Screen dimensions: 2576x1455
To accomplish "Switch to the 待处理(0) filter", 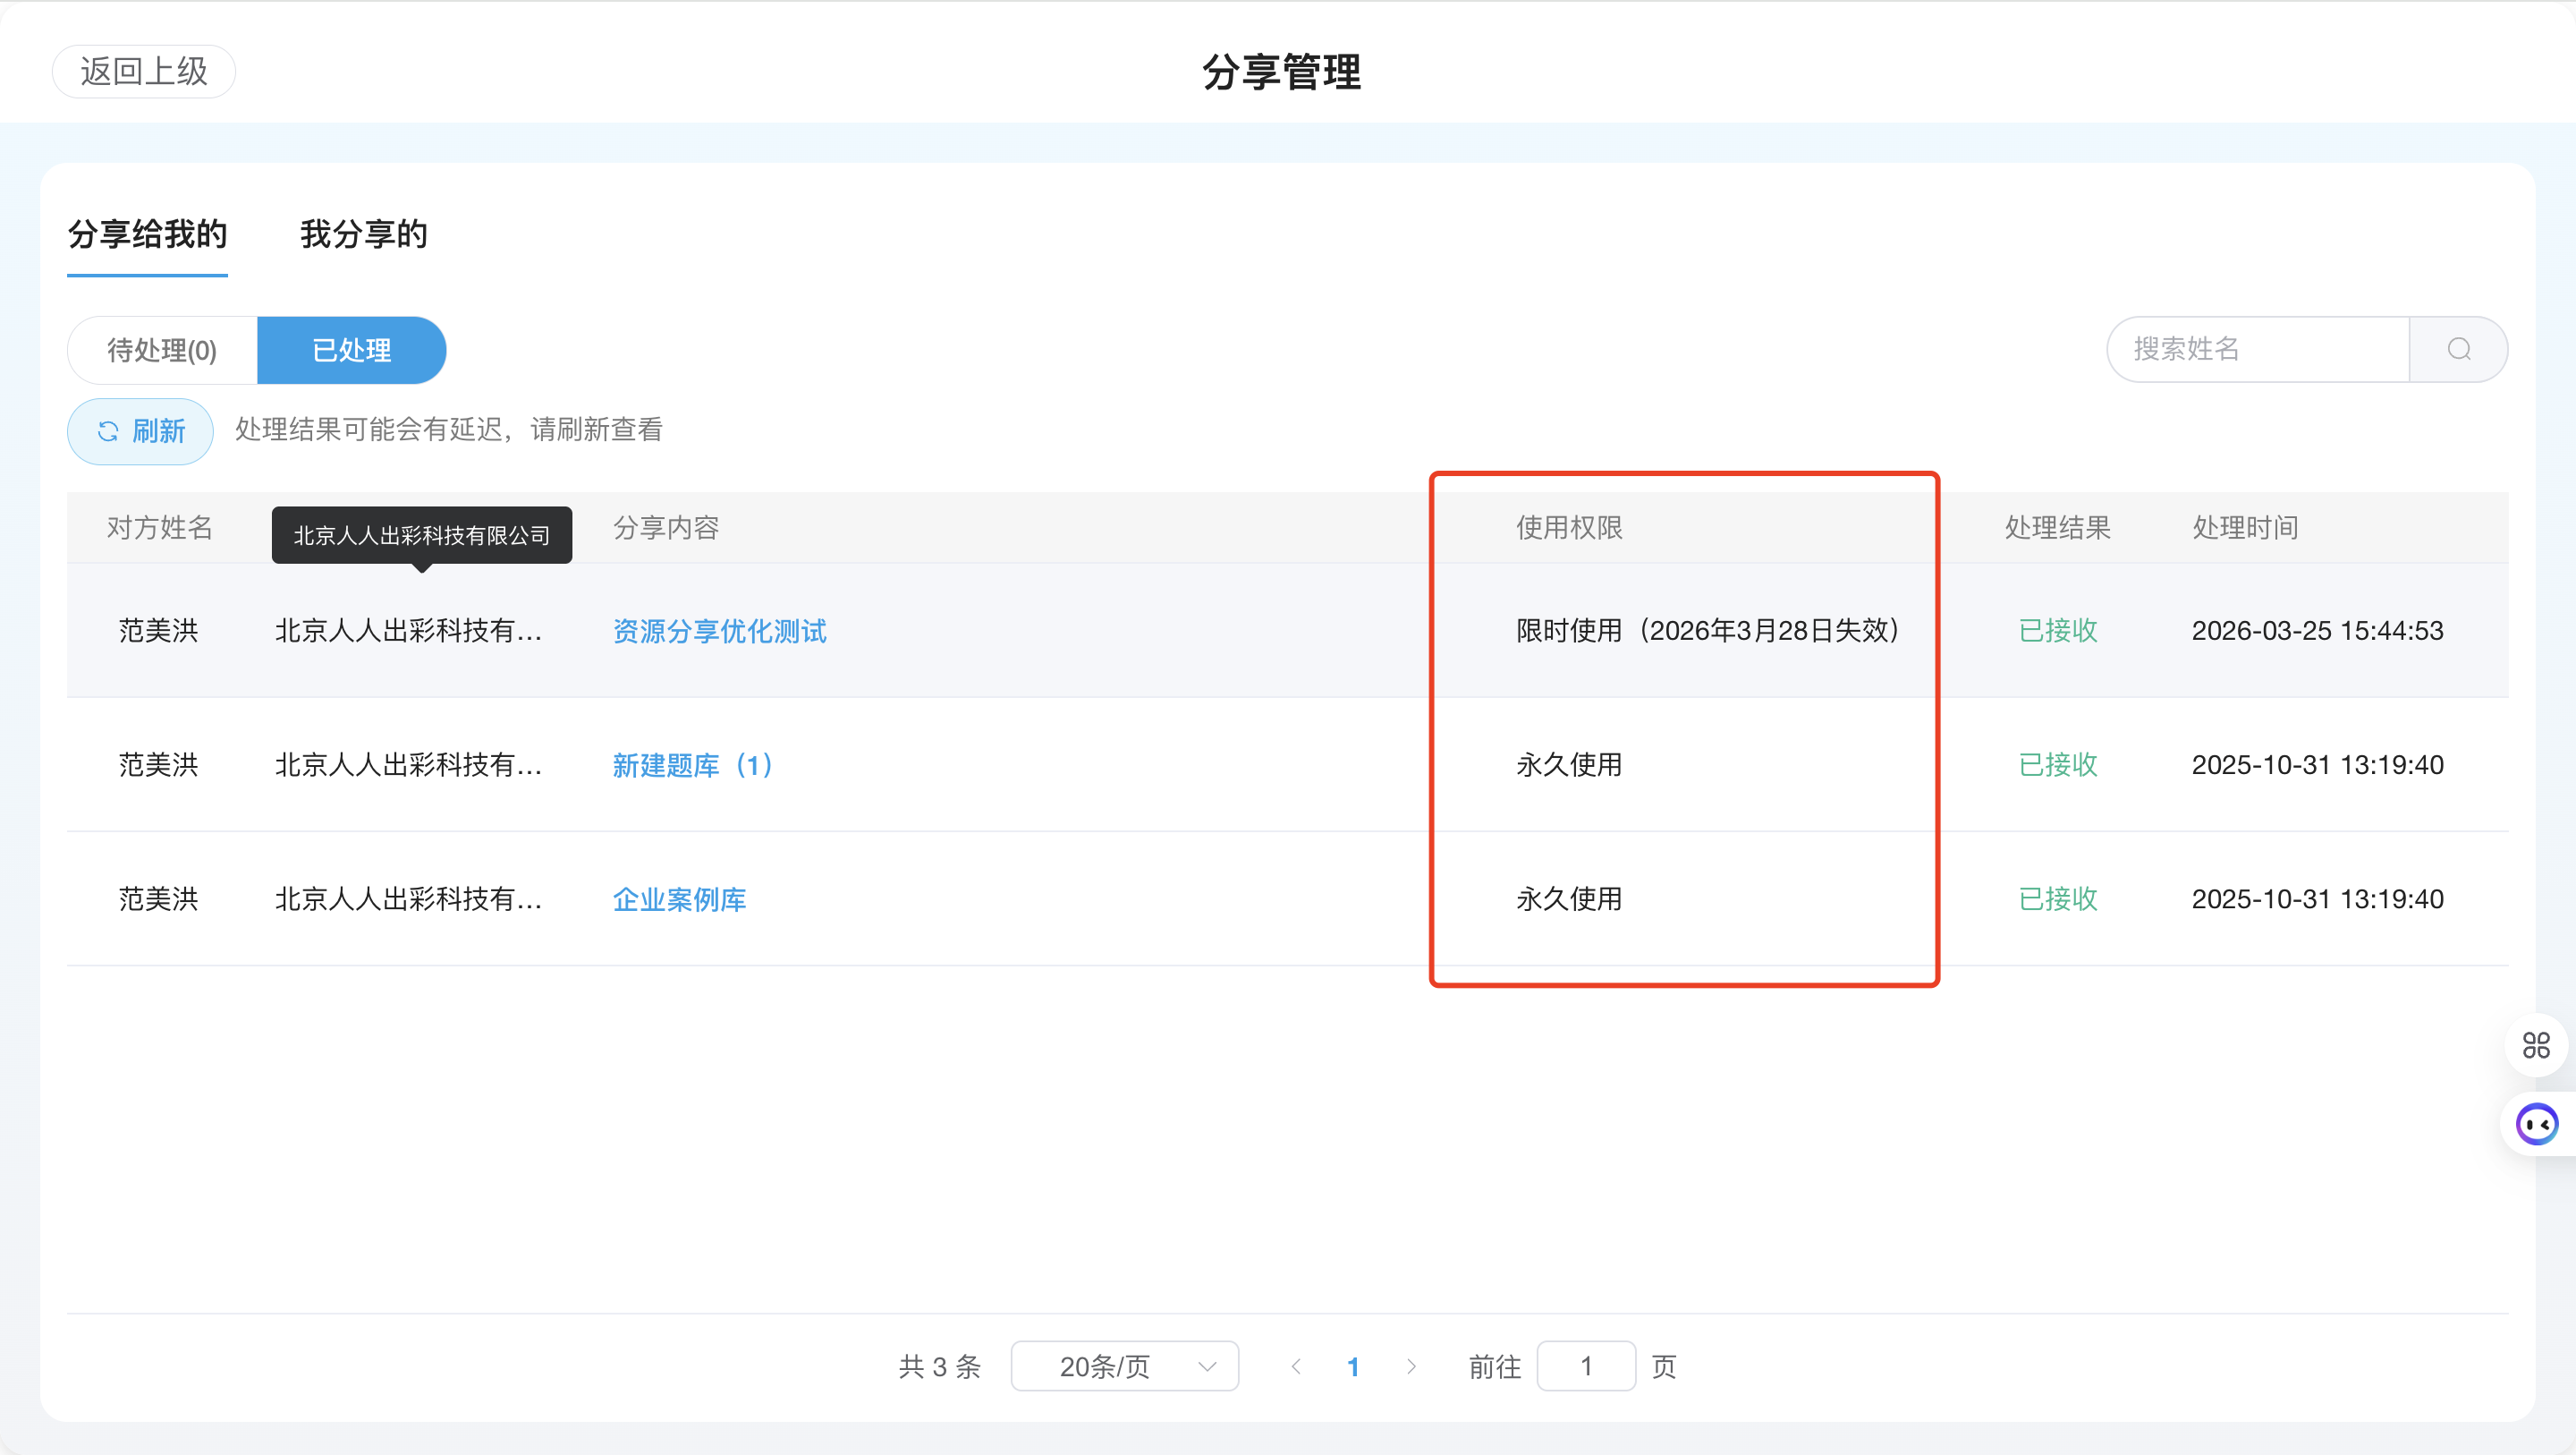I will 161,349.
